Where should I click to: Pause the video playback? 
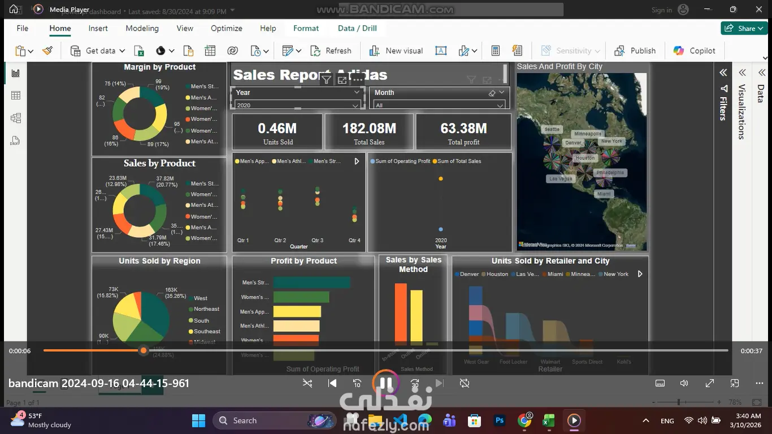386,383
